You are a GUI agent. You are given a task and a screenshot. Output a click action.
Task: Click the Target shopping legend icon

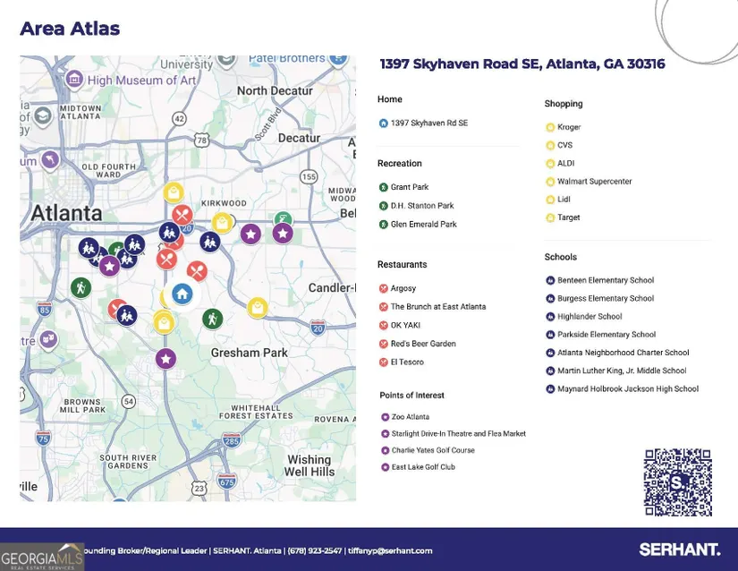[550, 217]
